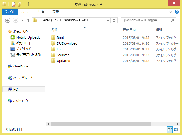Image resolution: width=182 pixels, height=135 pixels.
Task: Open the recent locations dropdown arrow
Action: [x=22, y=20]
